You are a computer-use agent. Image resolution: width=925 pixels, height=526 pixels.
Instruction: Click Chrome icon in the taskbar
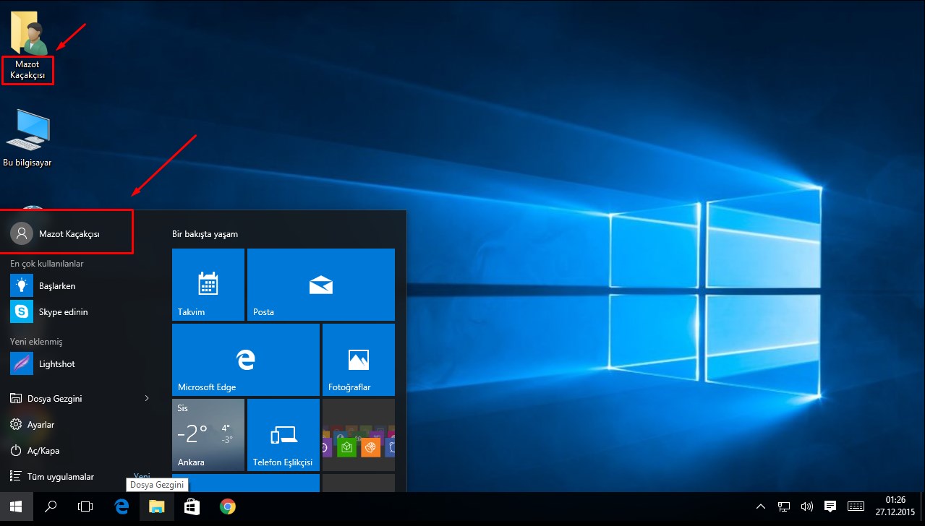tap(228, 507)
